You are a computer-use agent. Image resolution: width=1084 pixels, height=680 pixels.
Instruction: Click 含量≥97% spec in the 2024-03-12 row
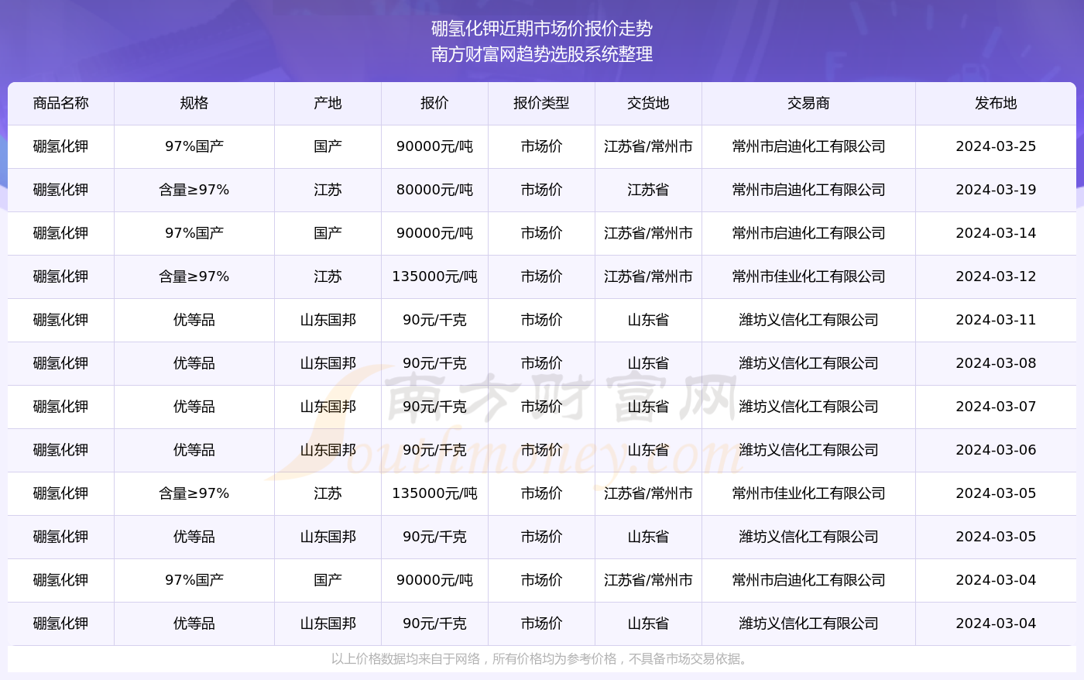coord(194,276)
